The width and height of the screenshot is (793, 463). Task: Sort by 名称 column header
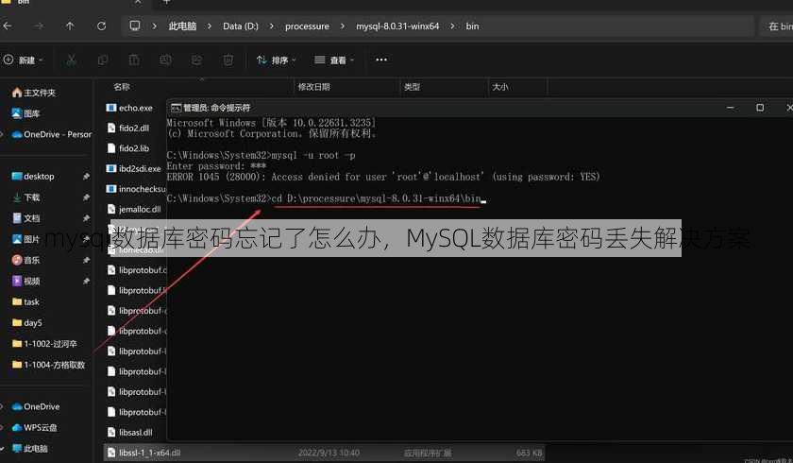click(122, 87)
